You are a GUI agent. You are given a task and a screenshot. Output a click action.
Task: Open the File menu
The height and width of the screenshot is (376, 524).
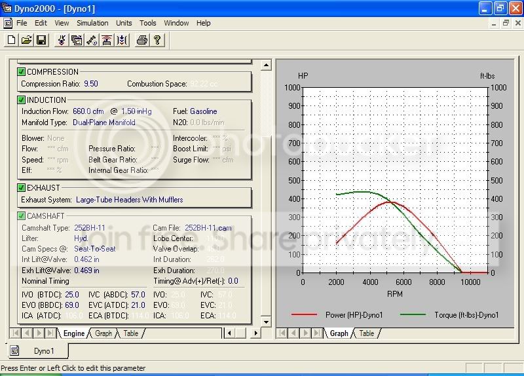pyautogui.click(x=22, y=23)
